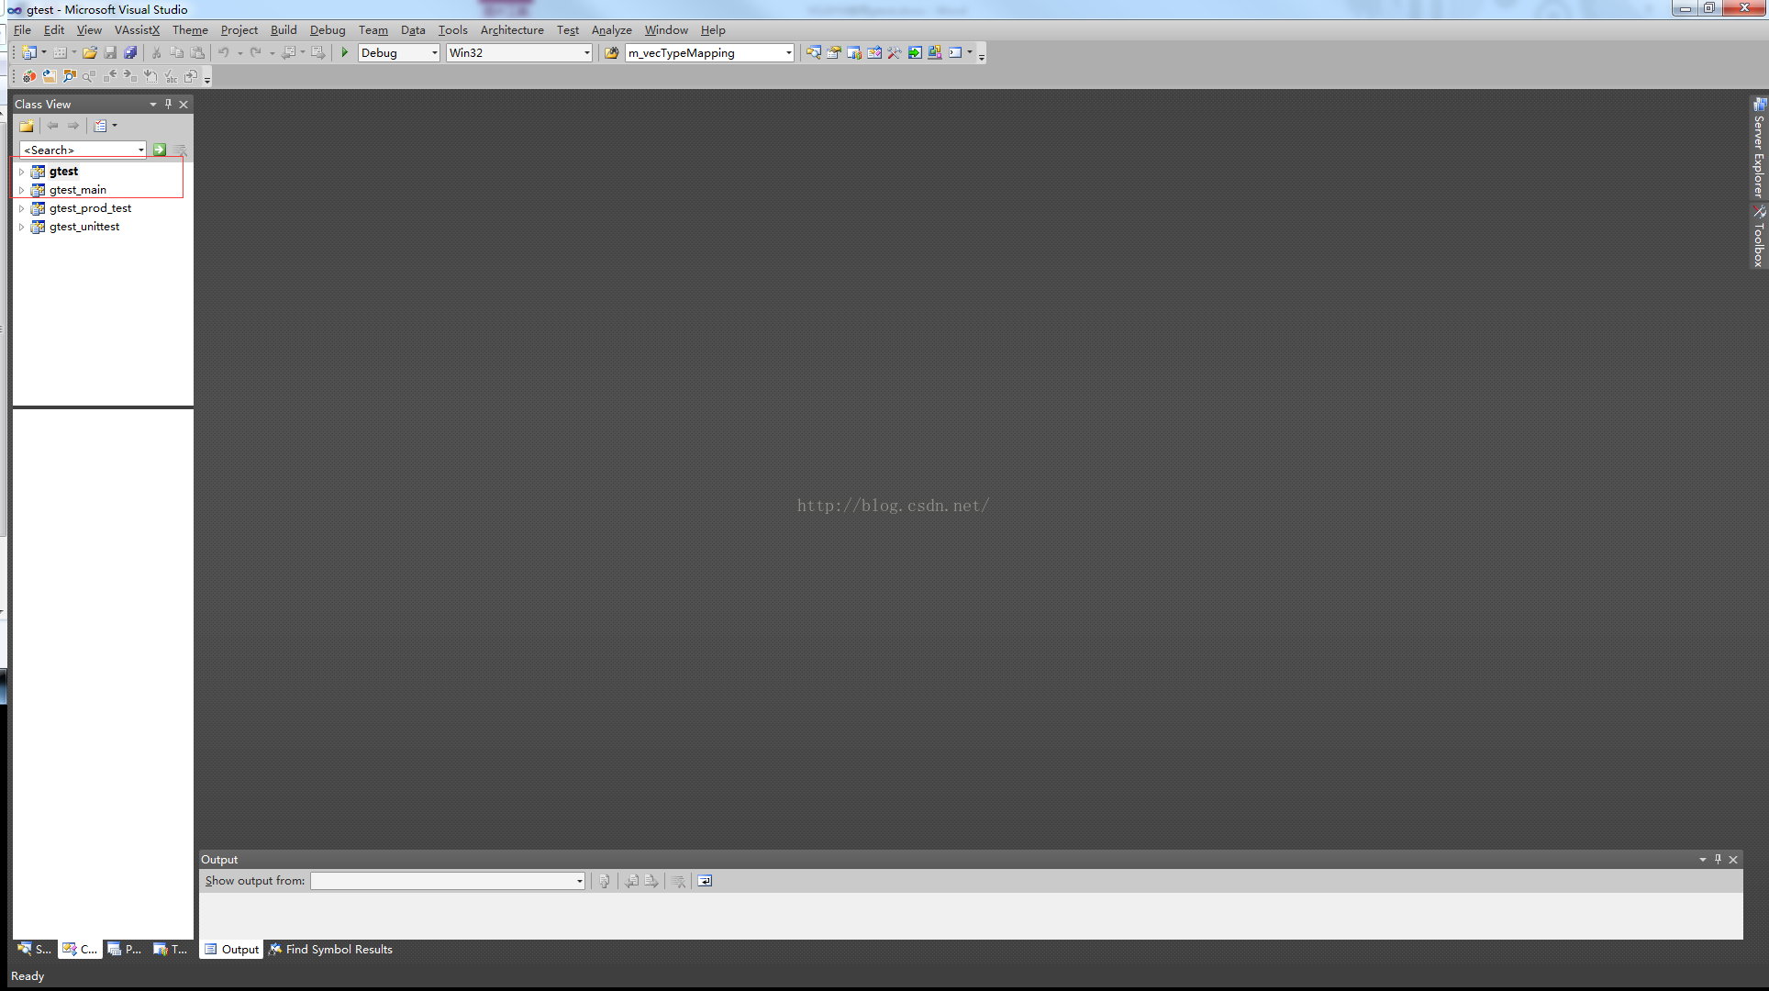Expand the gtest_prod_test project node
The image size is (1769, 991).
[22, 208]
